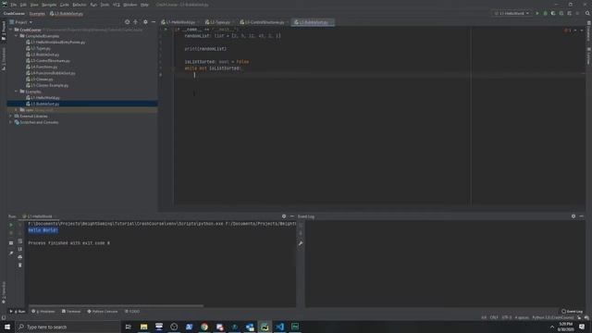Viewport: 592px width, 333px height.
Task: Switch to L1-HelloWorld.py editor tab
Action: (x=180, y=22)
